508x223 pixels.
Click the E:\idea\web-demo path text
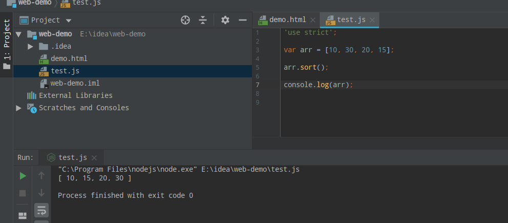point(113,34)
